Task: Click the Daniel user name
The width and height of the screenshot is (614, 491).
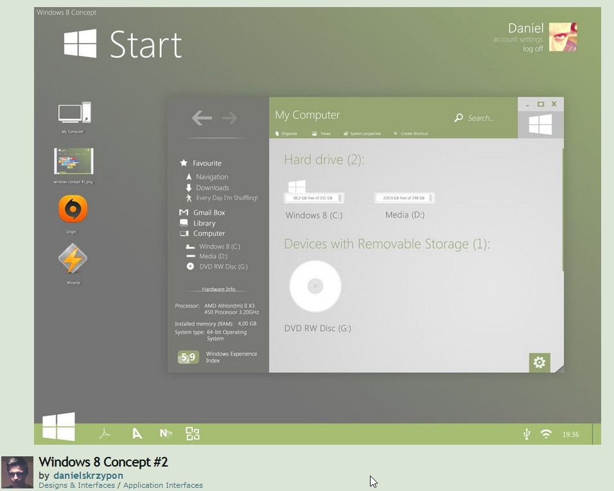Action: click(x=525, y=28)
